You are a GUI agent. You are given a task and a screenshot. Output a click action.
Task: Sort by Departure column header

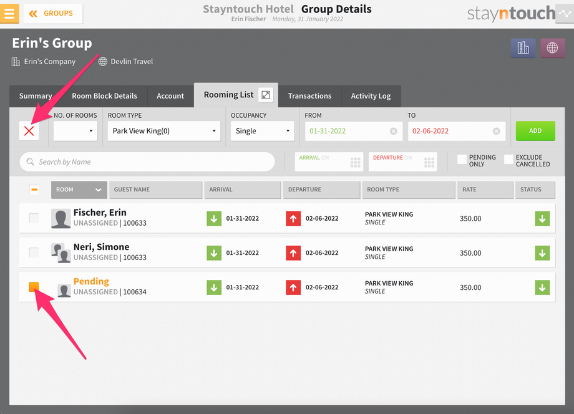[322, 190]
